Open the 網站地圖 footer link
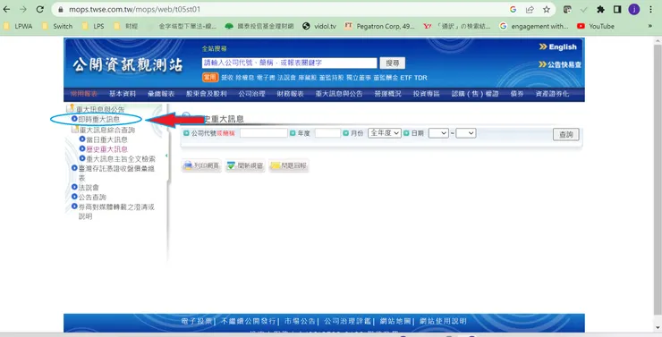Image resolution: width=662 pixels, height=337 pixels. pos(395,322)
